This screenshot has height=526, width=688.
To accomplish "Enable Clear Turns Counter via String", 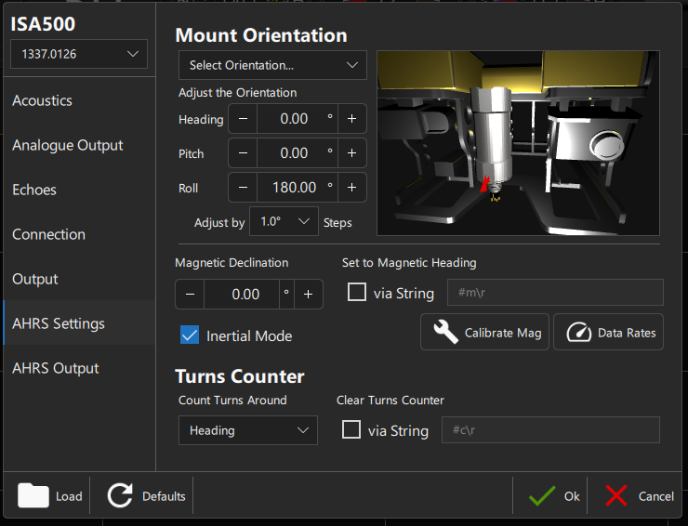I will tap(351, 430).
